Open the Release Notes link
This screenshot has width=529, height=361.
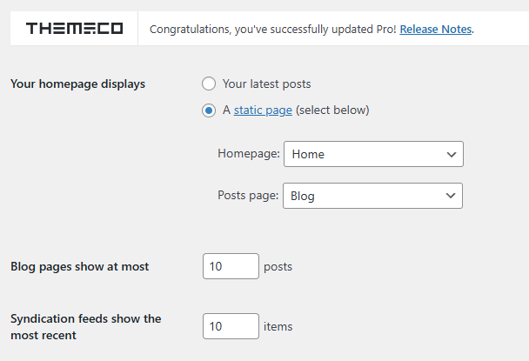pyautogui.click(x=436, y=30)
